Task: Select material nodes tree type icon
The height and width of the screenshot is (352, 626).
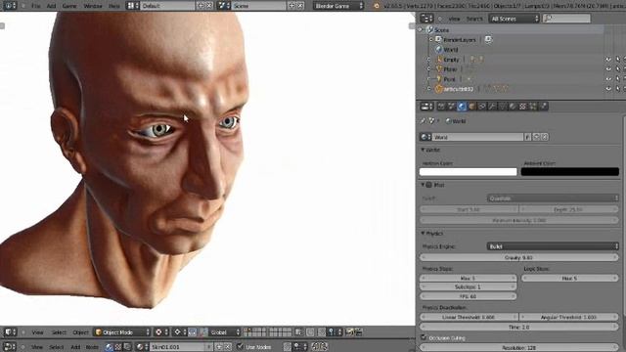Action: click(109, 347)
